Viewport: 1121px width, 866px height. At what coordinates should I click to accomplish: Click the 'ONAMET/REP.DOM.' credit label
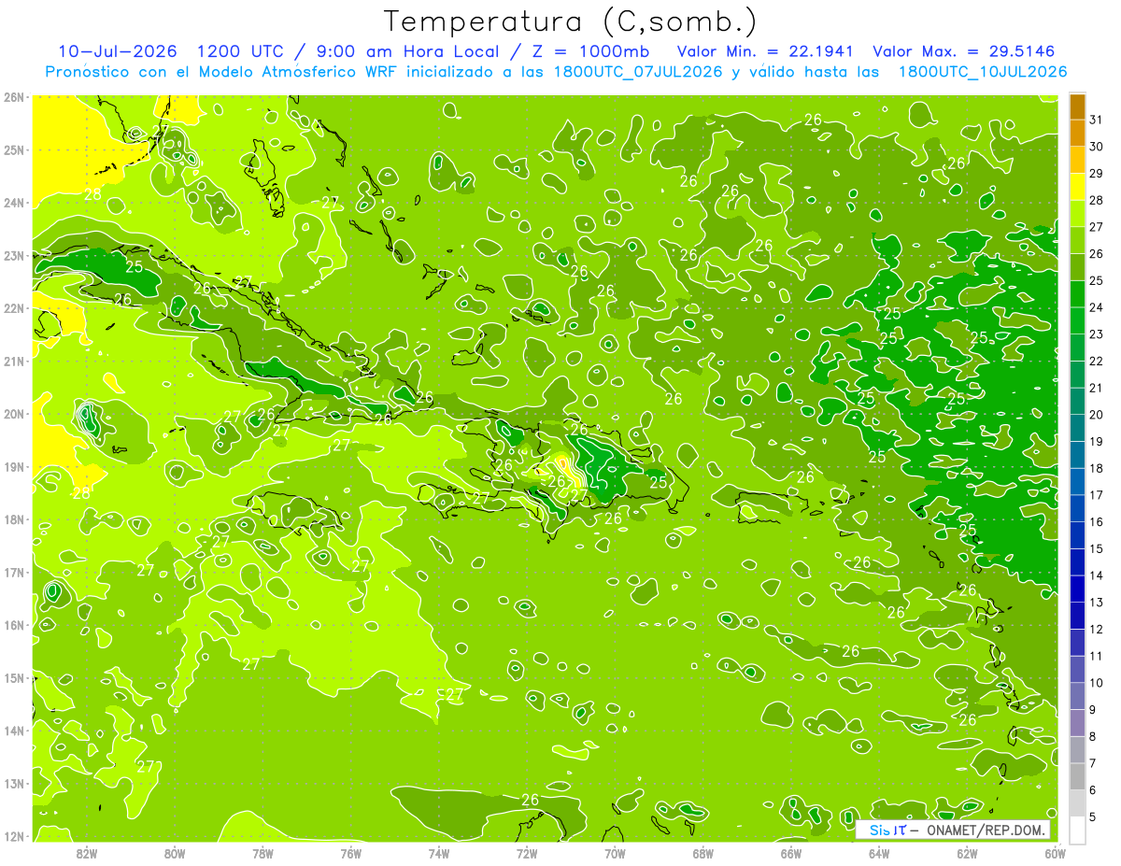[987, 830]
